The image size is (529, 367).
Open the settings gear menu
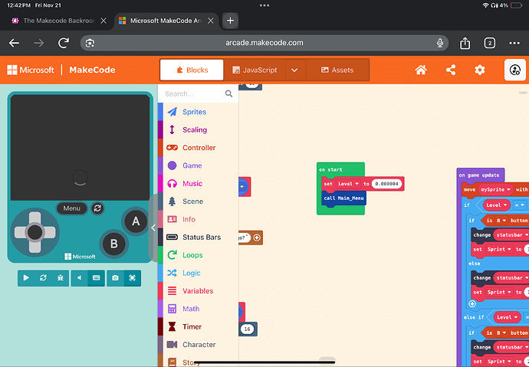[480, 70]
